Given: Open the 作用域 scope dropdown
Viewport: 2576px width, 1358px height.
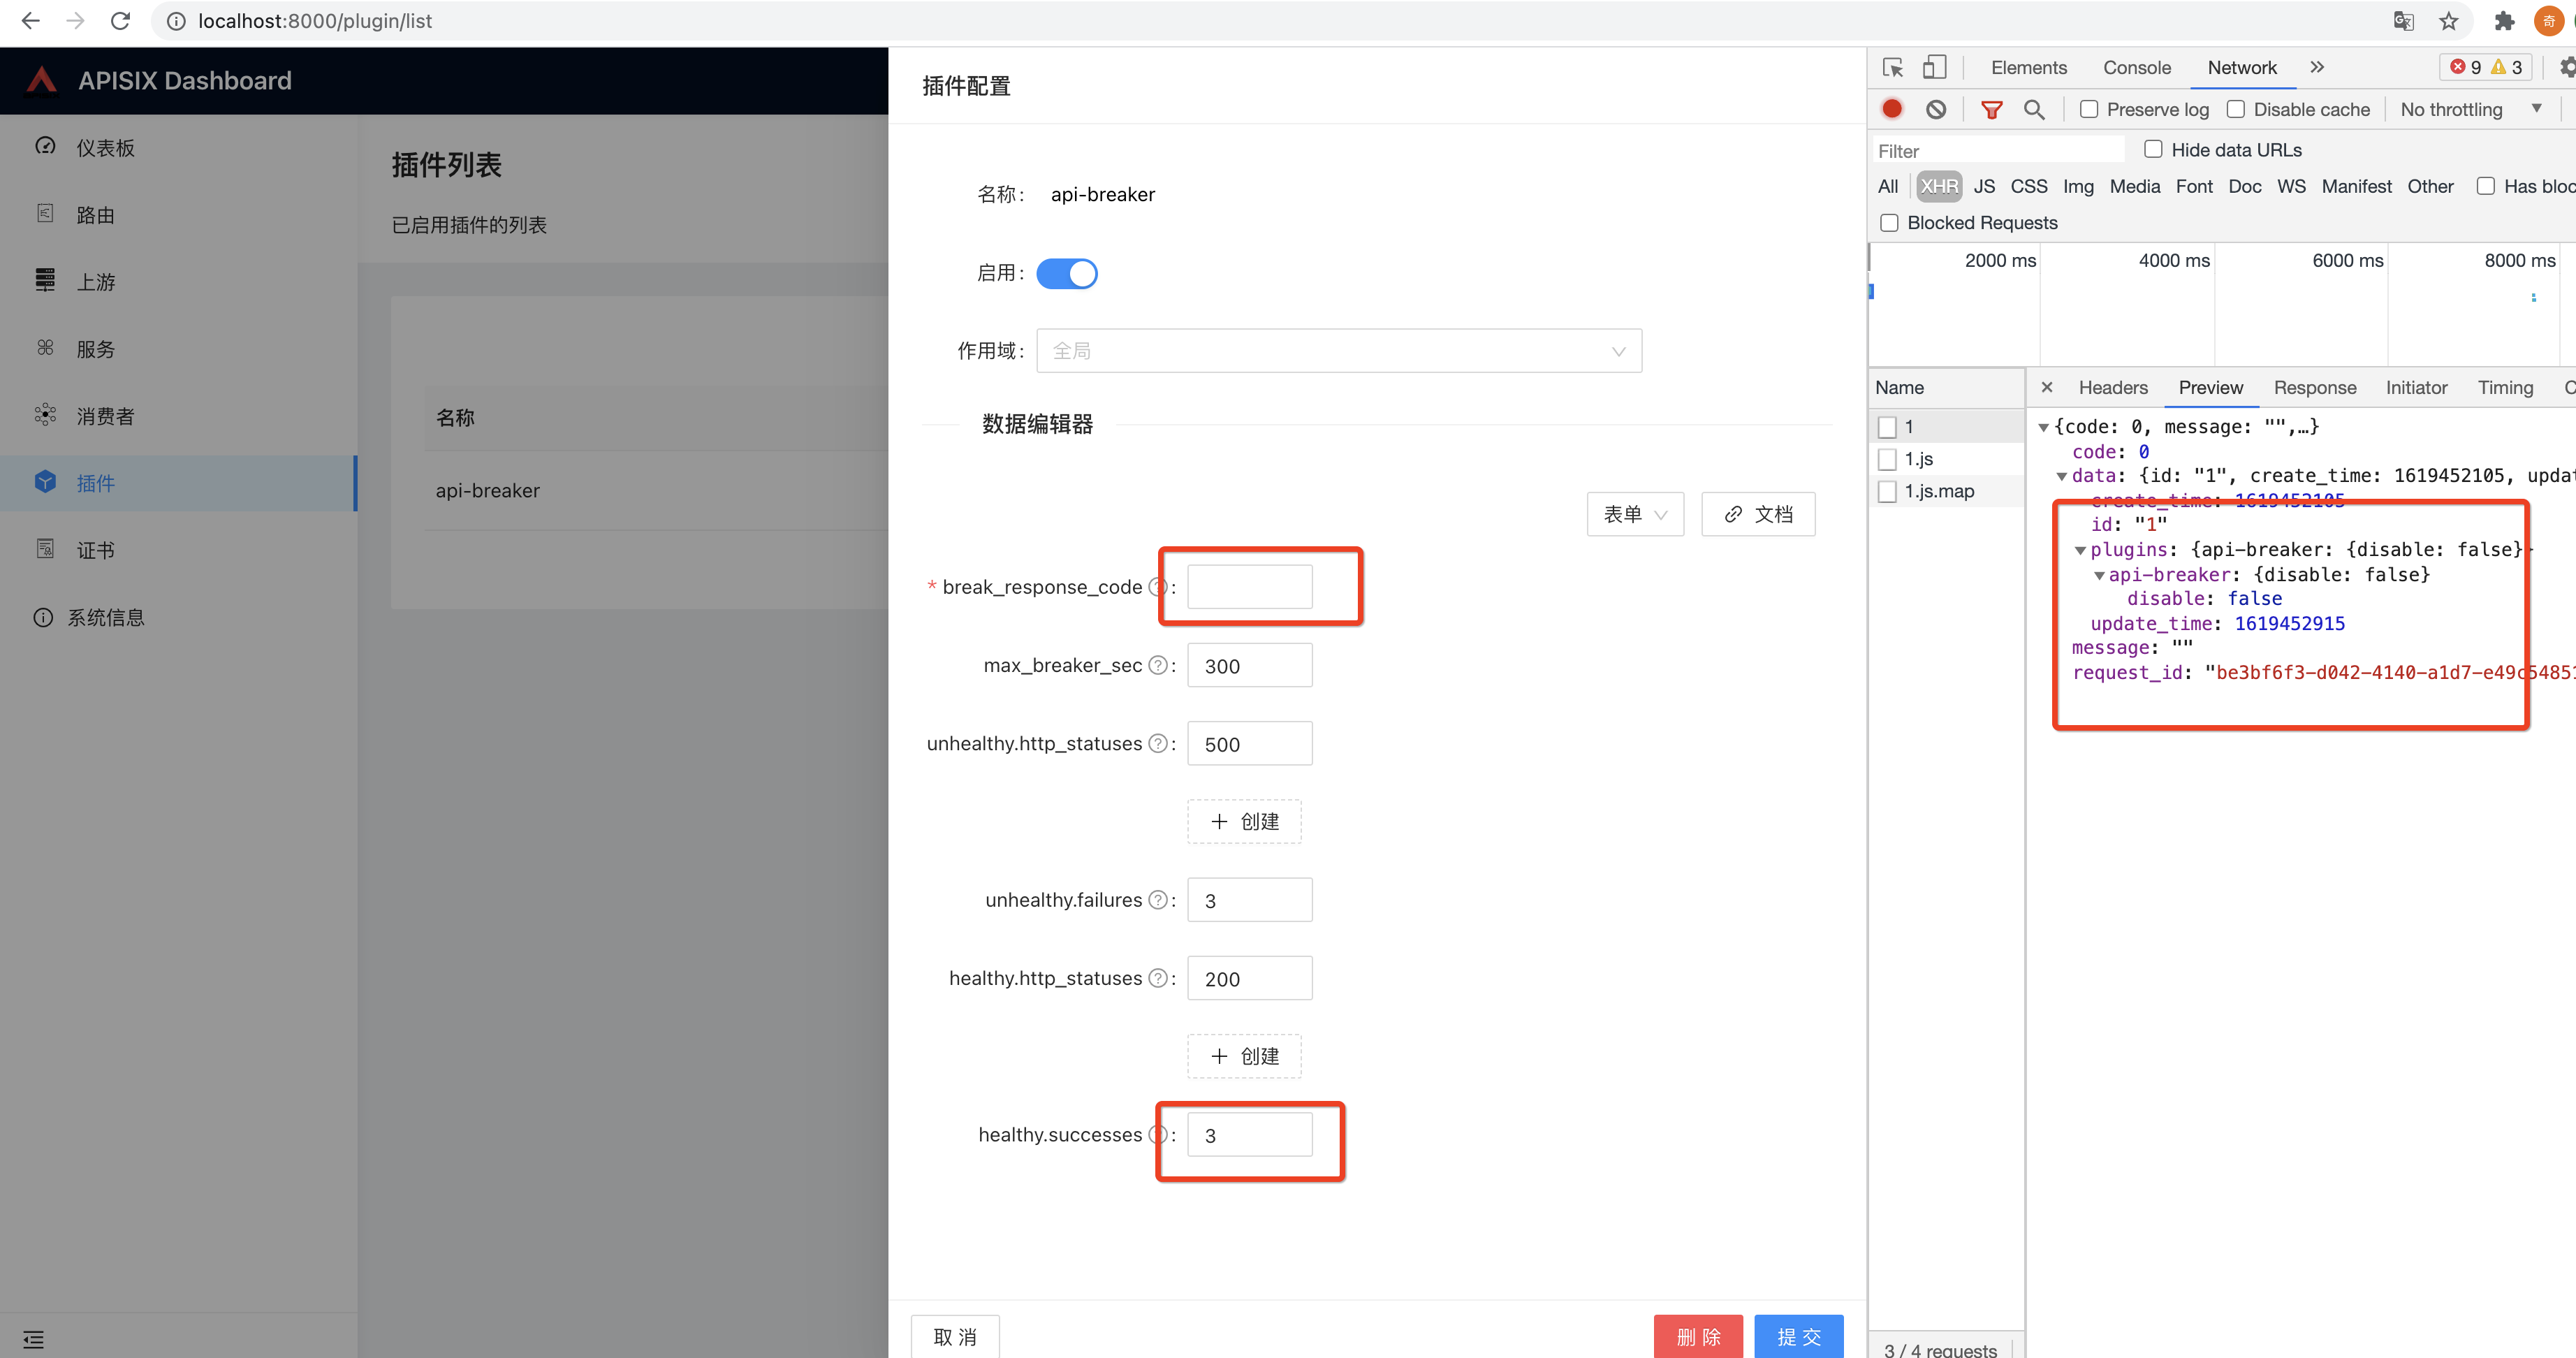Looking at the screenshot, I should coord(1338,351).
